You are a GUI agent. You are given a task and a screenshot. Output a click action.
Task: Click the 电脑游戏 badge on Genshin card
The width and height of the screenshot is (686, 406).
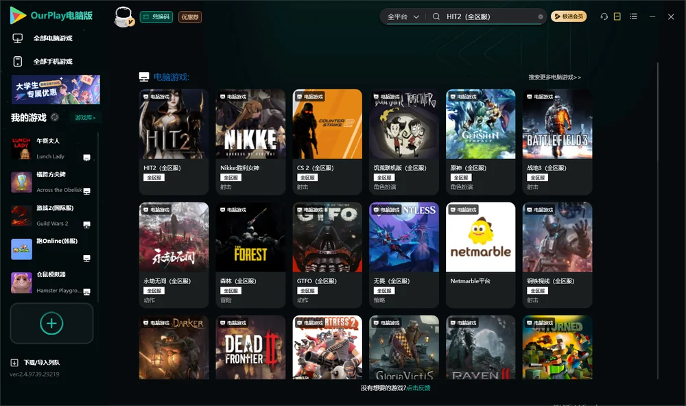point(463,96)
